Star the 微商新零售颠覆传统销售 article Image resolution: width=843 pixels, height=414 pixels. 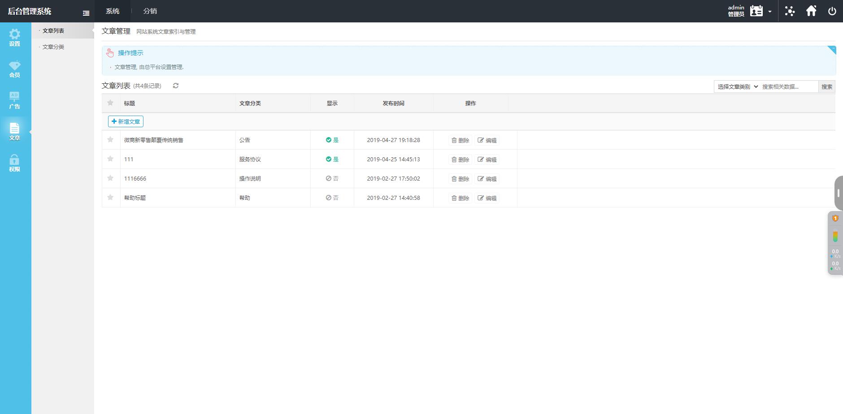110,140
